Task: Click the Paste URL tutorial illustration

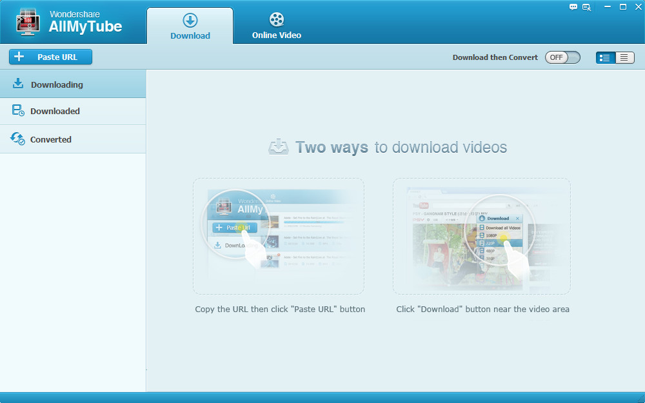Action: tap(279, 236)
